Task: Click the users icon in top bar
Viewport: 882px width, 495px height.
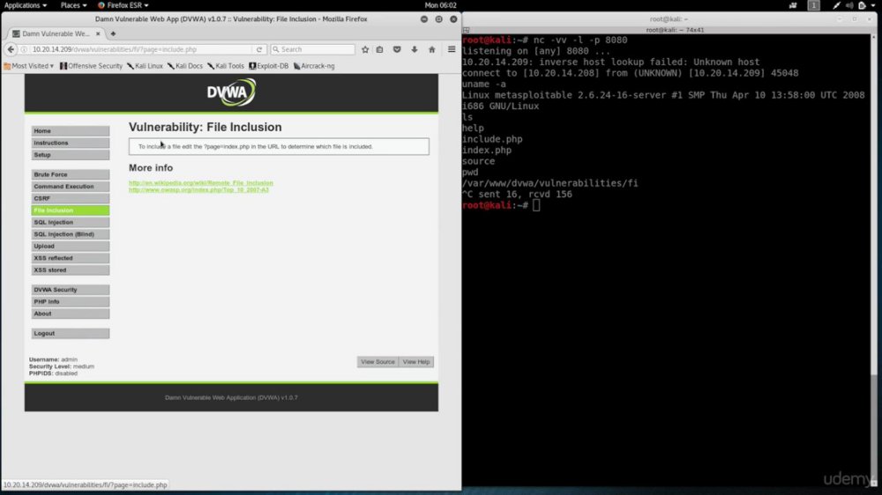Action: click(793, 5)
